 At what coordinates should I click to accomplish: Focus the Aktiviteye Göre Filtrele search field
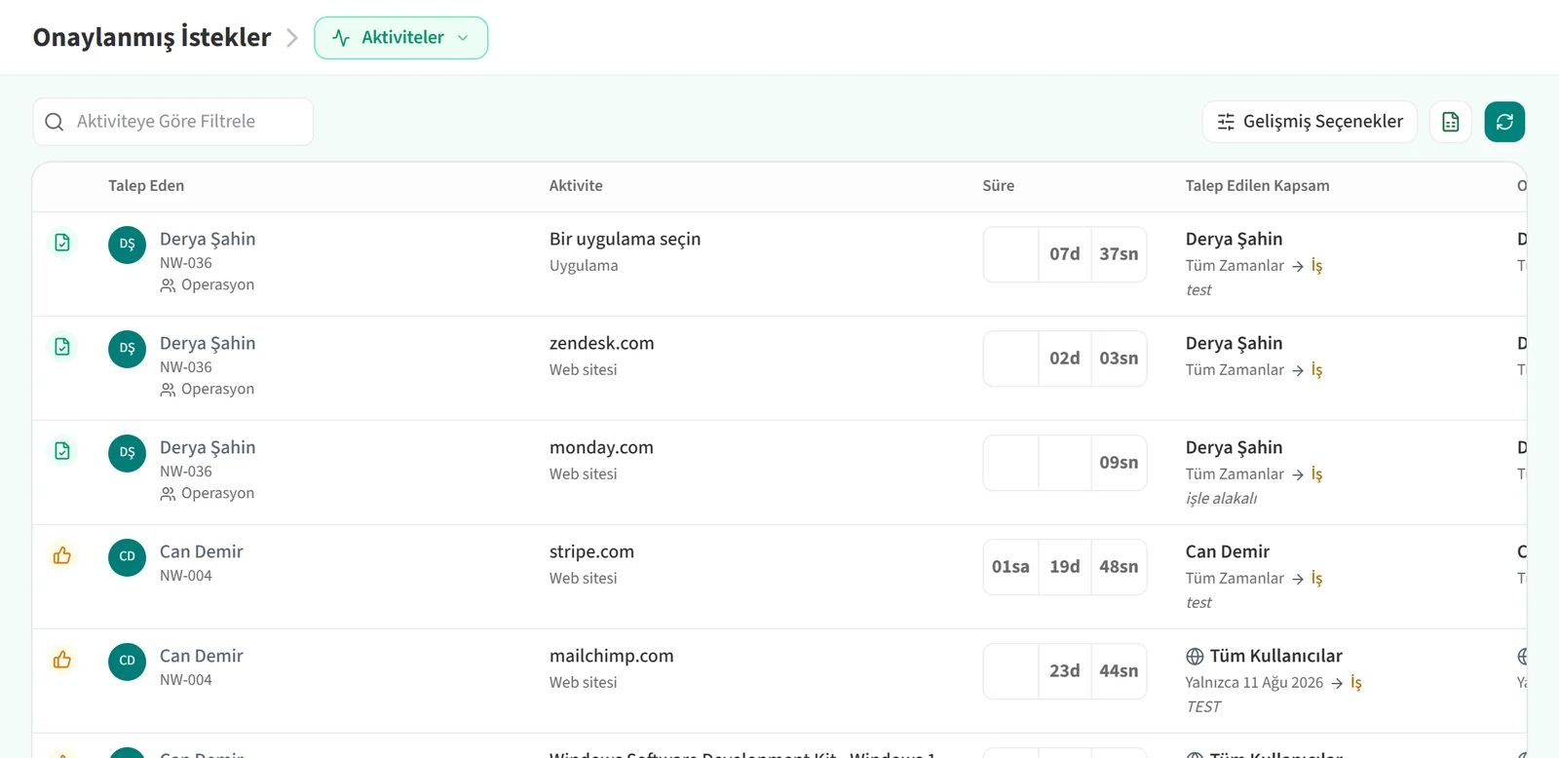click(173, 122)
